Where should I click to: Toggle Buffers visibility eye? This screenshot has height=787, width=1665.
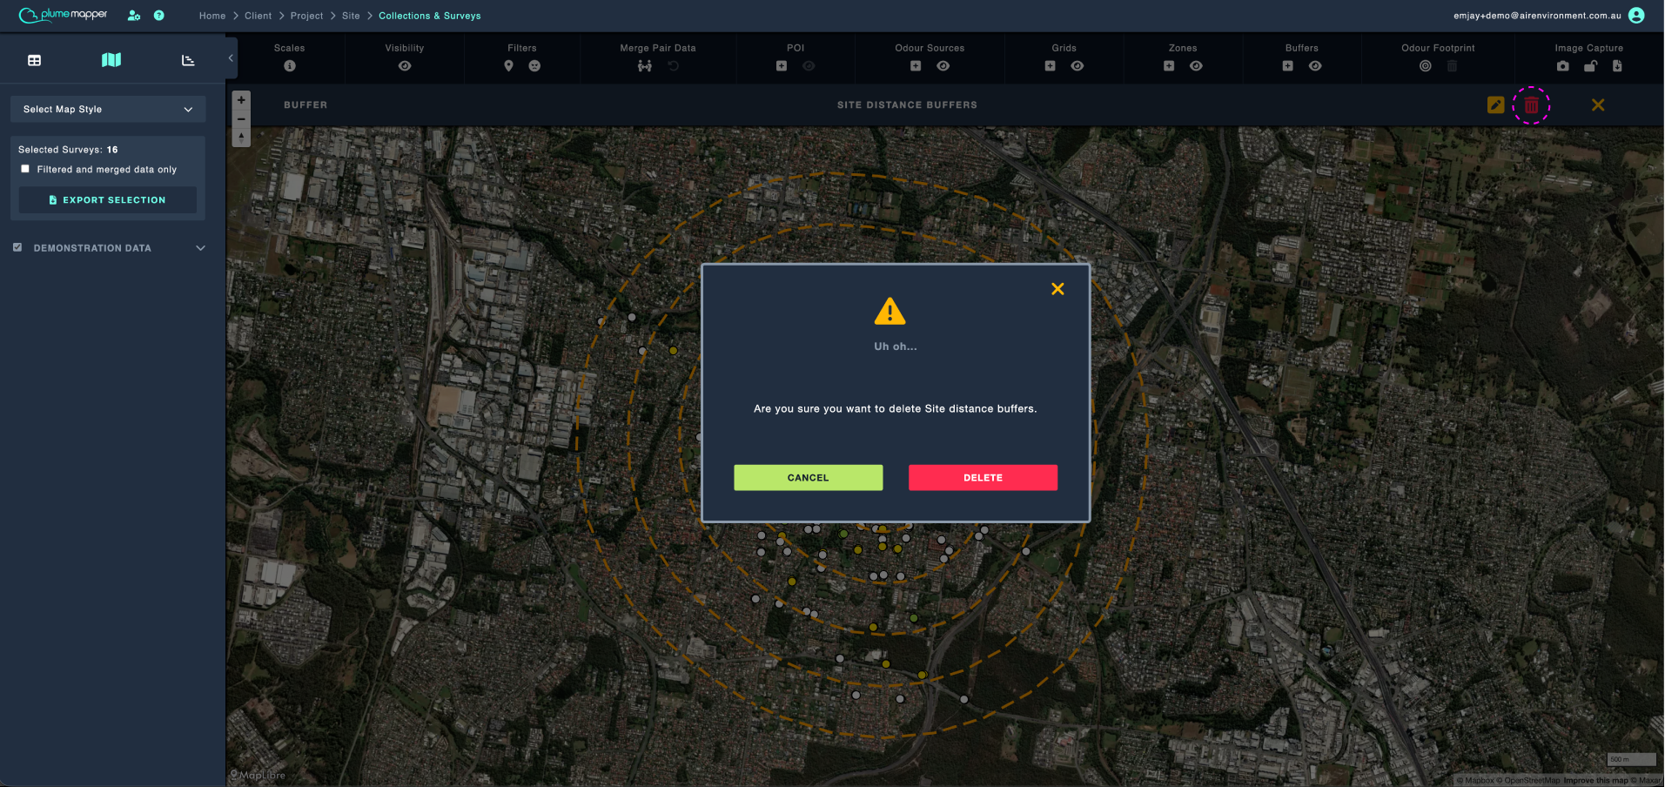click(1315, 66)
